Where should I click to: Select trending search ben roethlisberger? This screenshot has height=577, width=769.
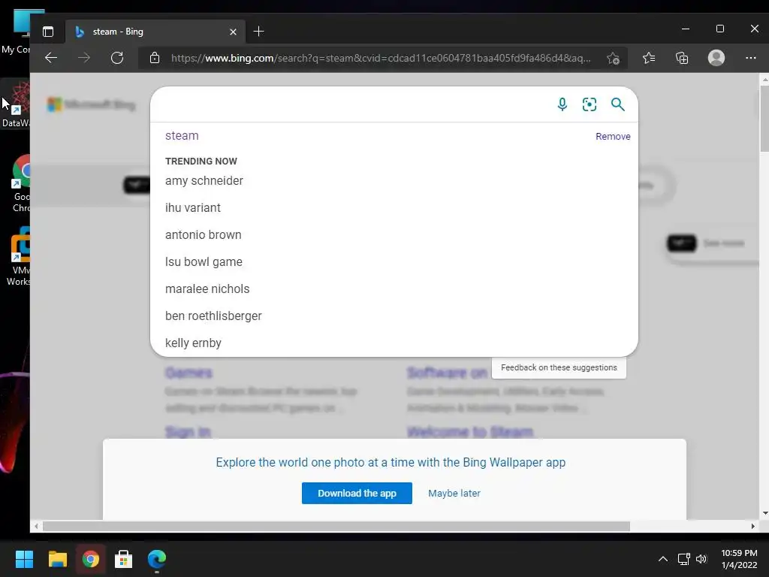point(213,316)
